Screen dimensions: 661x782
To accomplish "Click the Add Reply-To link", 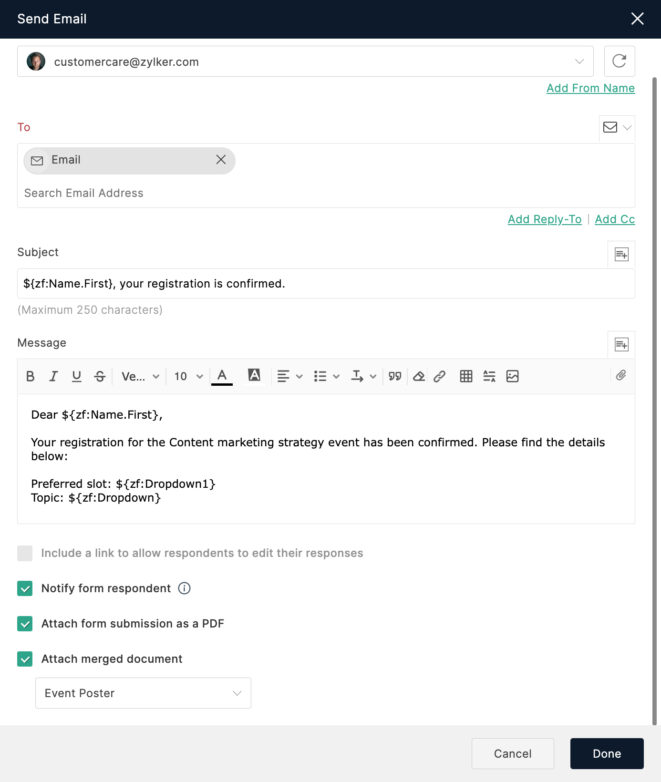I will pos(545,219).
